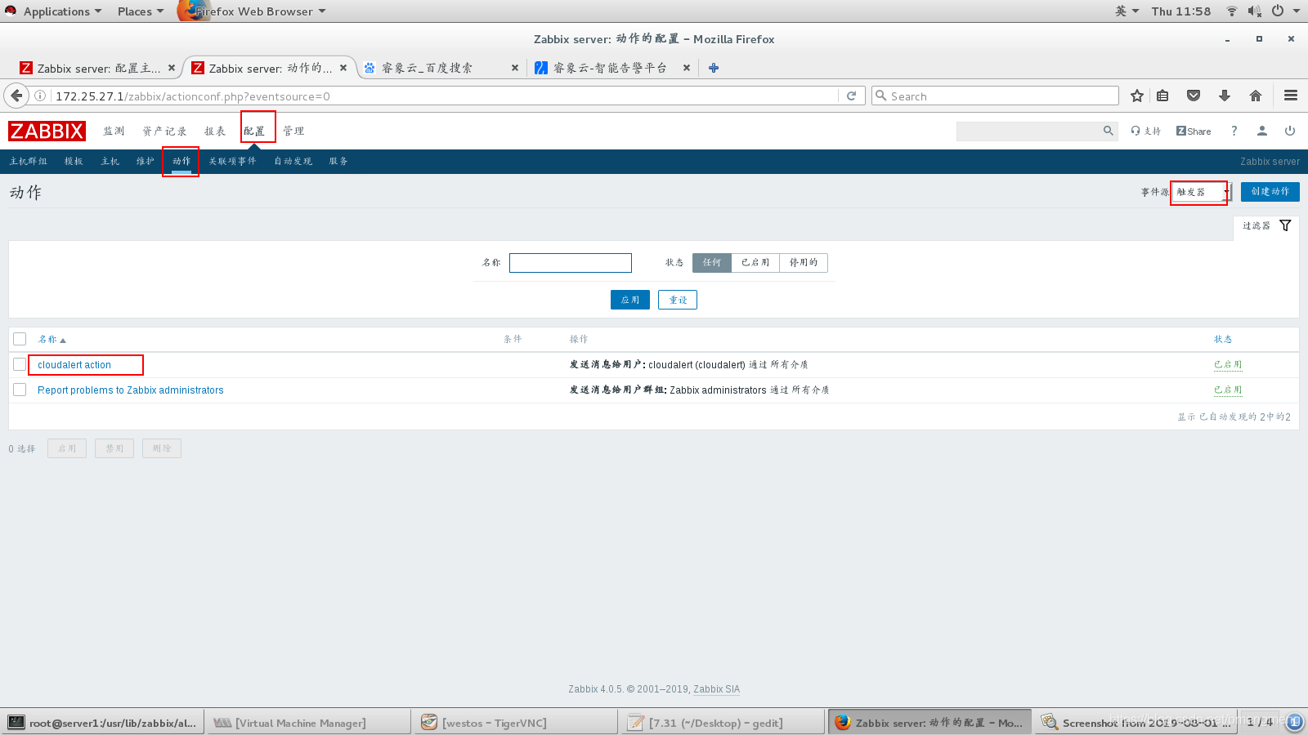Image resolution: width=1308 pixels, height=735 pixels.
Task: Click the 创建动作 button
Action: [1270, 191]
